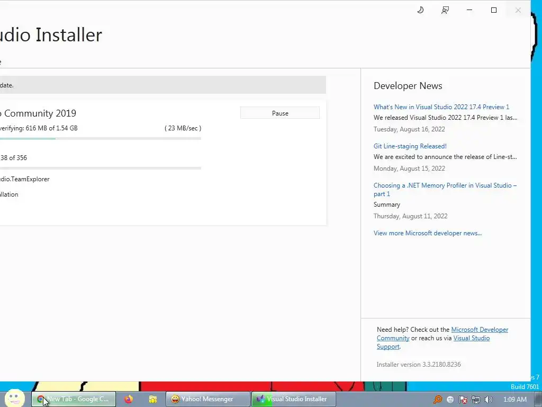542x407 pixels.
Task: Pause the Community 2019 installation
Action: pos(280,113)
